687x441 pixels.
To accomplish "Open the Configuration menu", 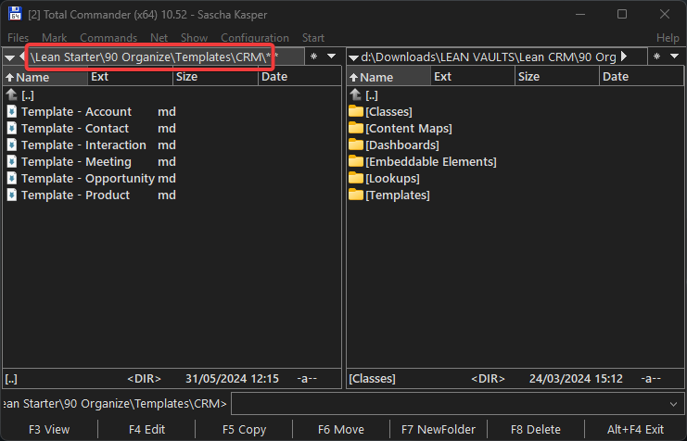I will 255,38.
